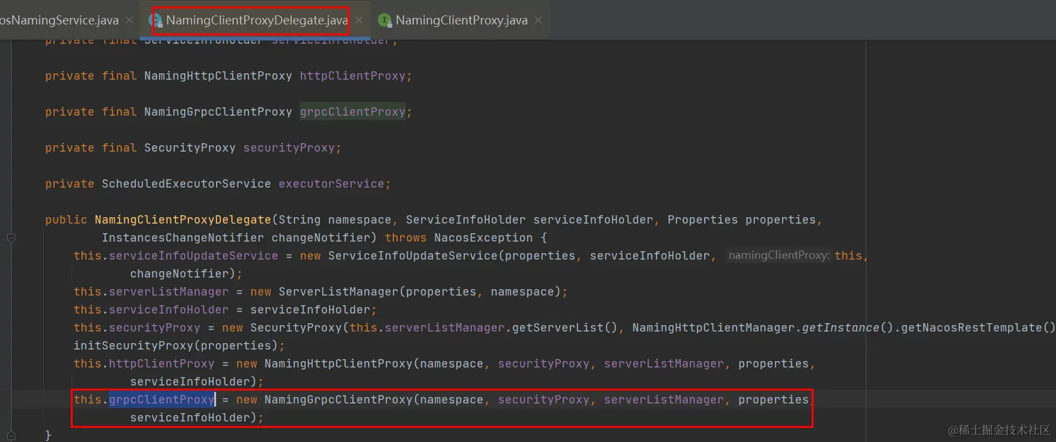The width and height of the screenshot is (1056, 442).
Task: Click this.securityProxy assignment target
Action: (x=137, y=328)
